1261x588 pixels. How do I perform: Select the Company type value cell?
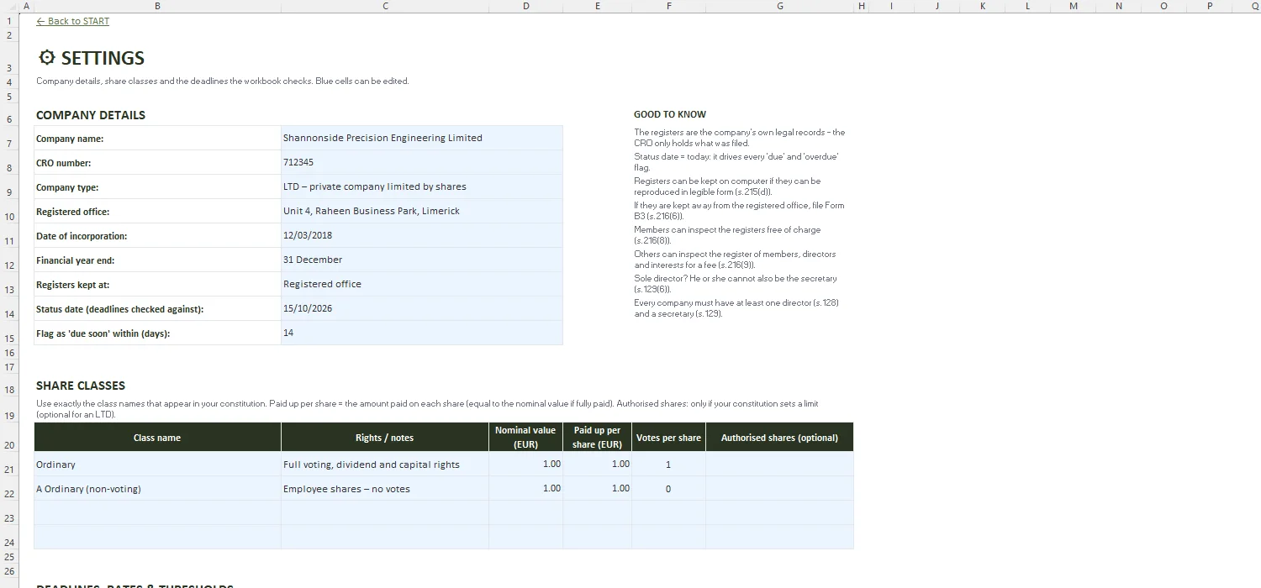click(x=421, y=186)
